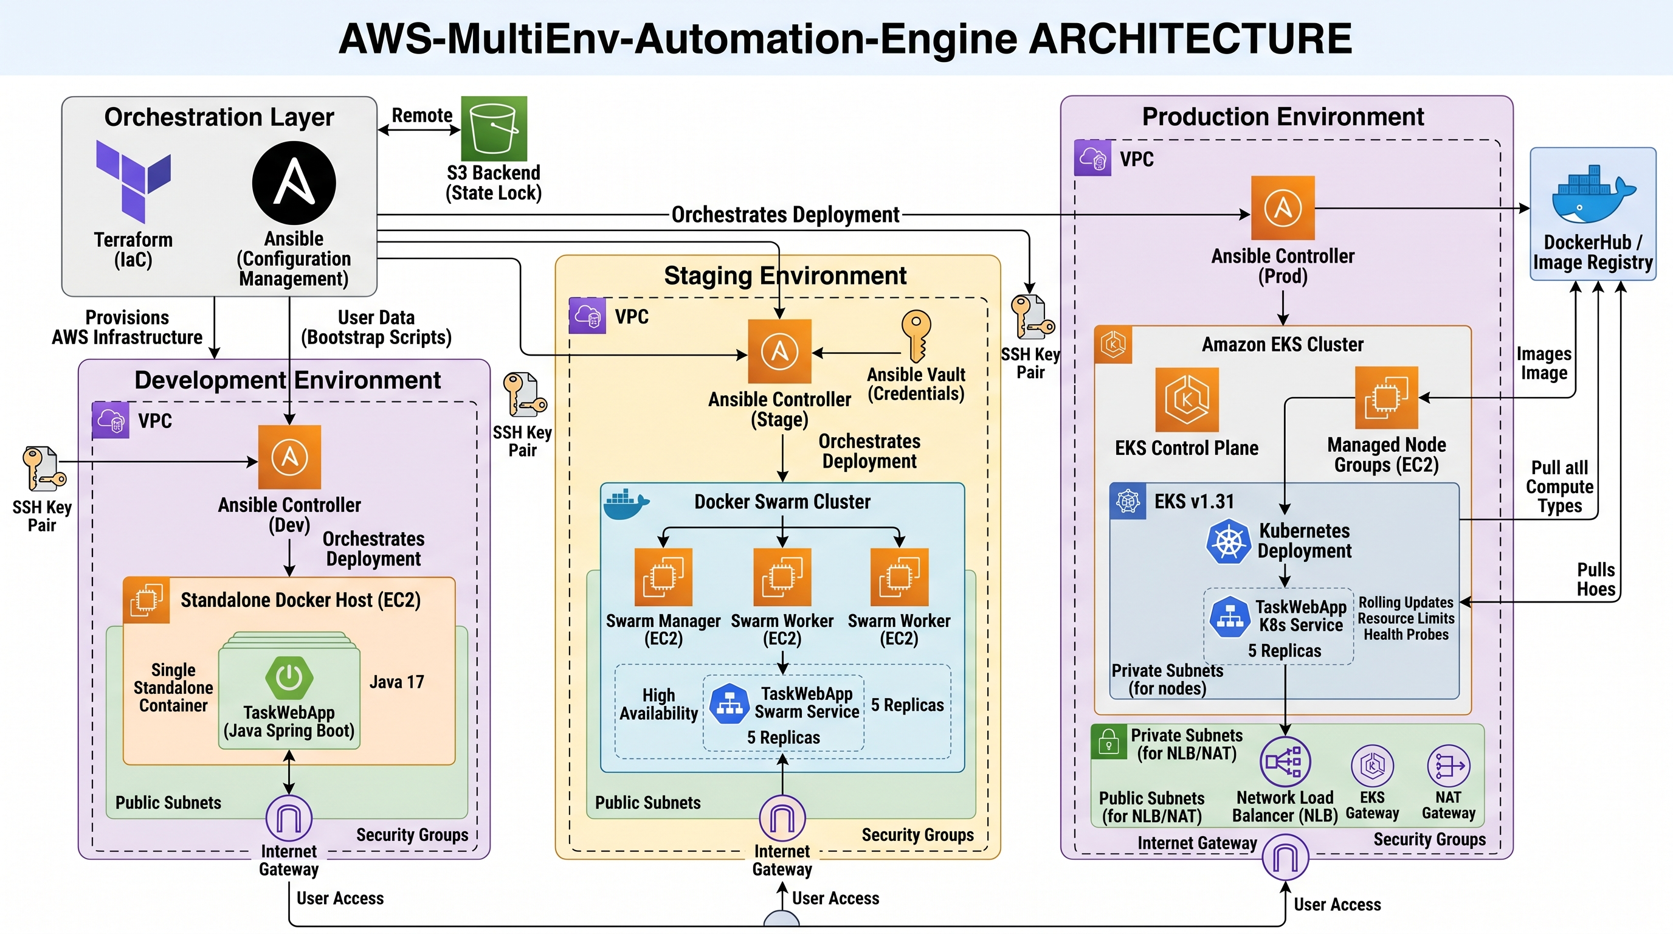Click the Managed Node Groups EC2 icon
This screenshot has height=934, width=1673.
tap(1386, 398)
